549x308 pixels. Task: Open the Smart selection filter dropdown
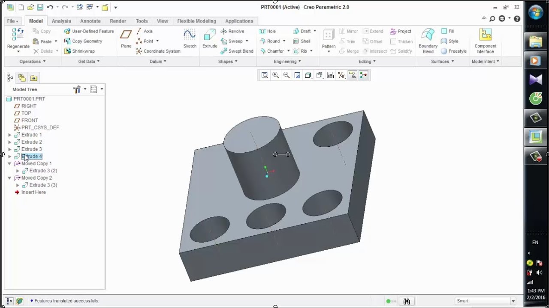pyautogui.click(x=513, y=301)
